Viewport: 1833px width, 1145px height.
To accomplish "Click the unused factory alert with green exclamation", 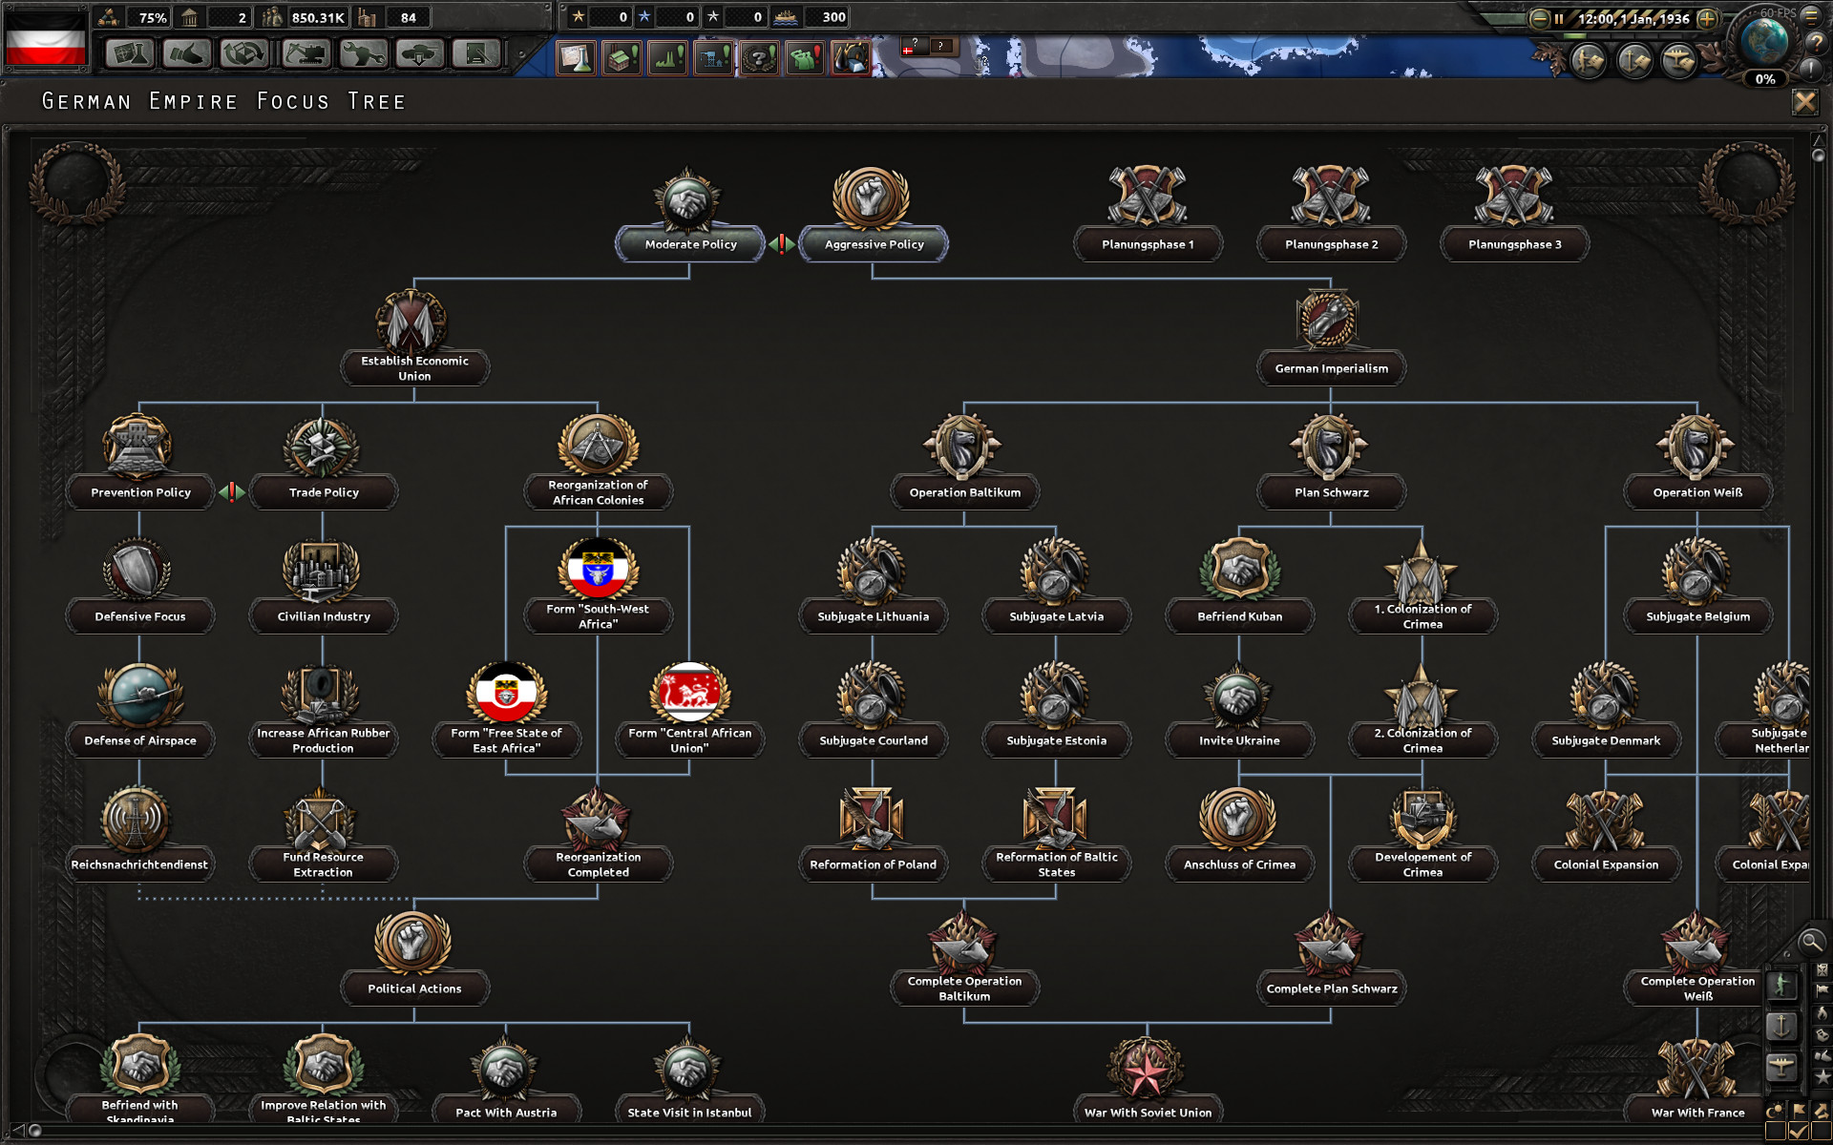I will point(622,58).
